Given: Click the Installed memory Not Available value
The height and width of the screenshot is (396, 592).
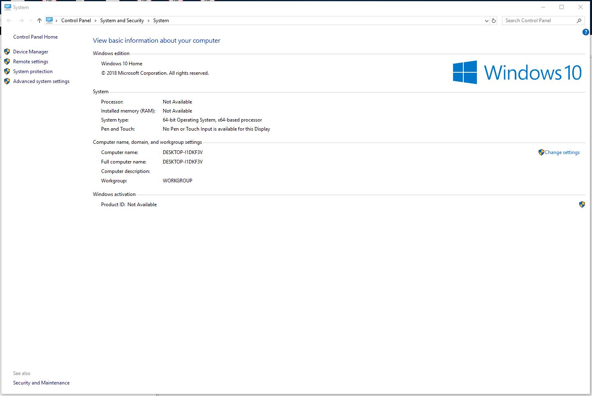Looking at the screenshot, I should coord(178,111).
